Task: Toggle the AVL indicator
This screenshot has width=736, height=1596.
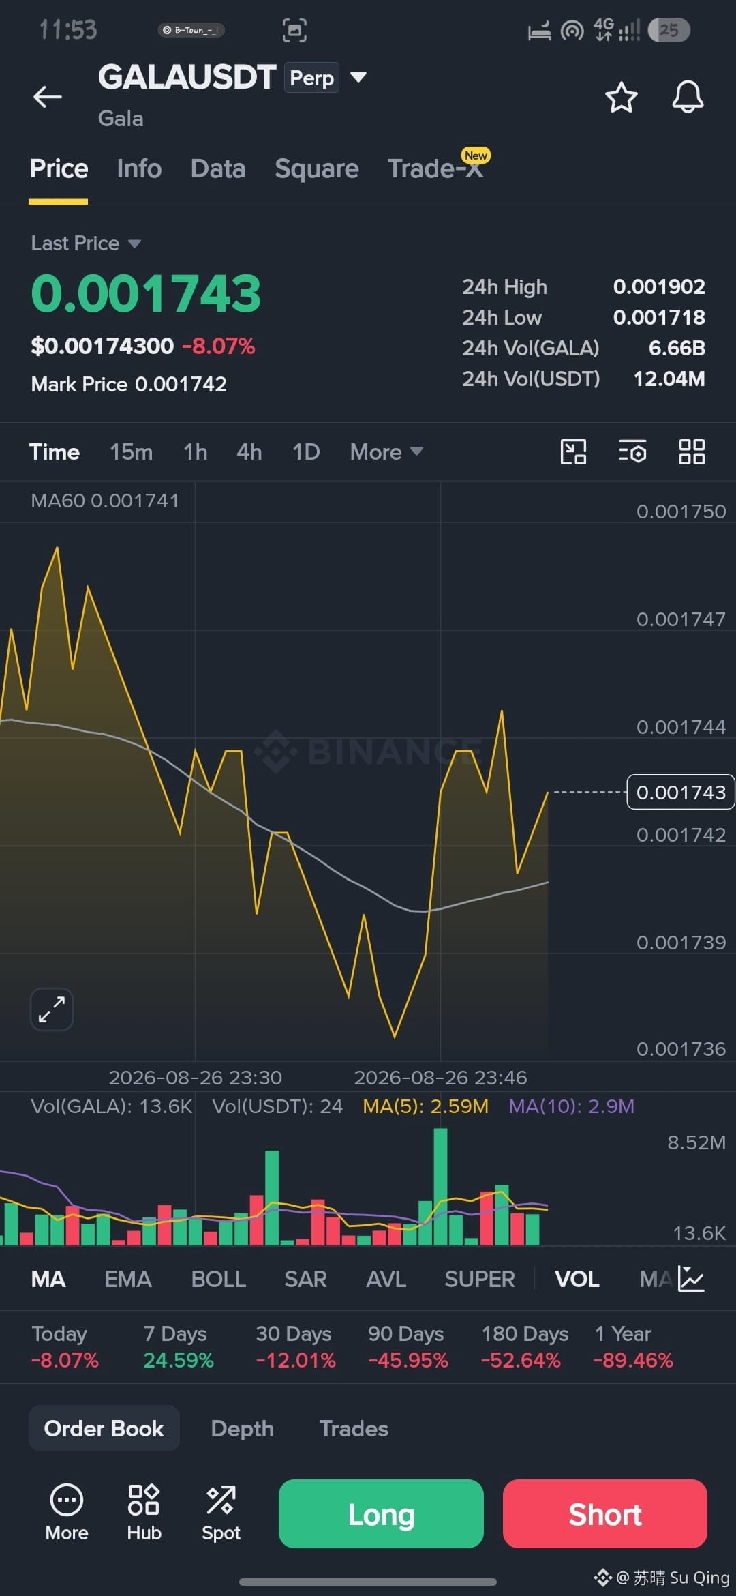Action: click(386, 1279)
